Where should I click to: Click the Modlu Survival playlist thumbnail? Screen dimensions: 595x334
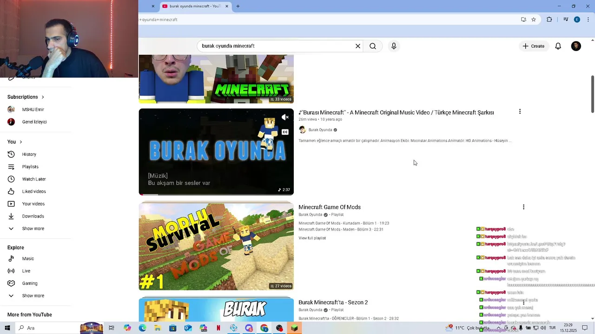tap(216, 246)
